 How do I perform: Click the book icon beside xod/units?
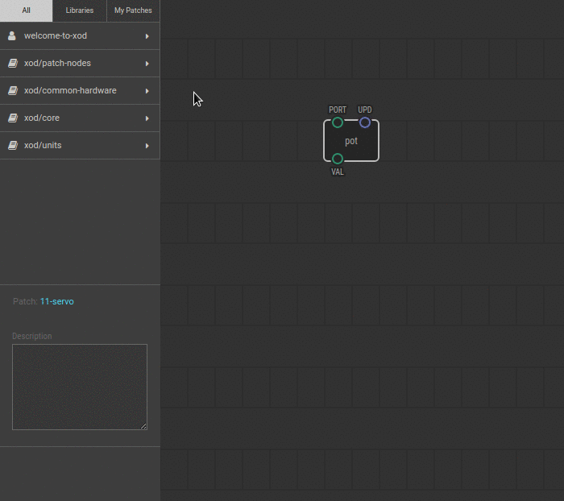pos(12,146)
